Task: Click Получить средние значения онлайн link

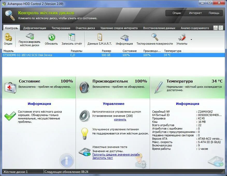Action: (116, 154)
